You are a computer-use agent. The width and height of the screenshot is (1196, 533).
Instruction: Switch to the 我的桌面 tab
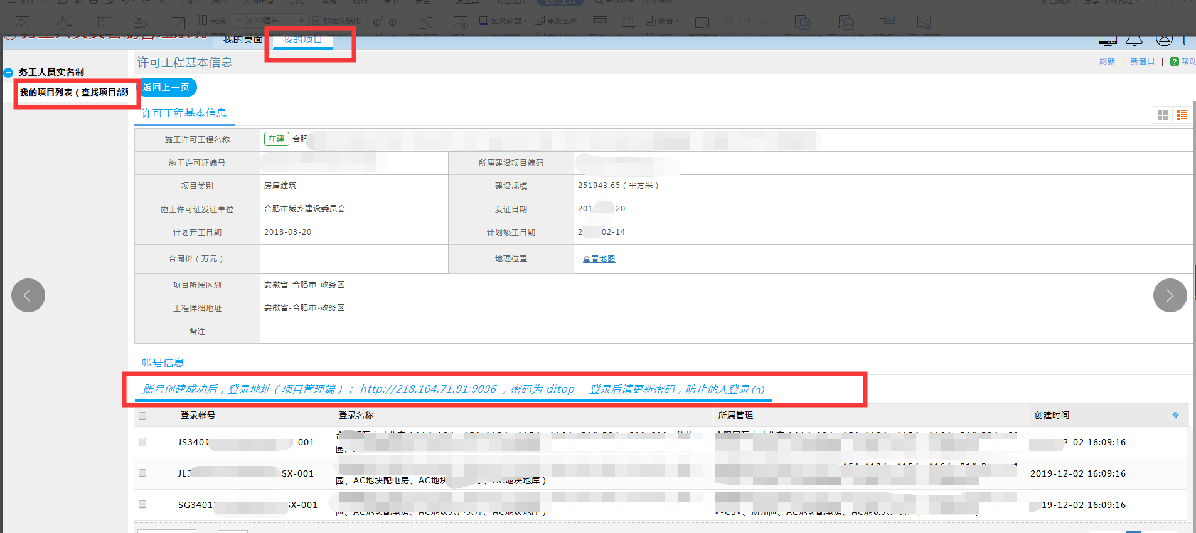tap(243, 40)
